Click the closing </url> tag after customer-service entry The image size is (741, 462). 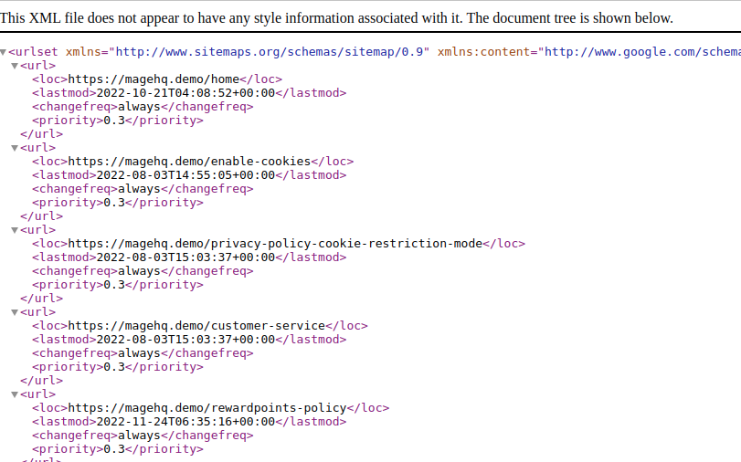tap(42, 380)
